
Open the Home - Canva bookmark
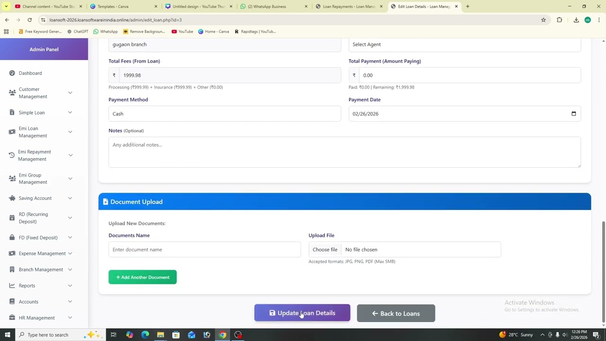coord(214,31)
